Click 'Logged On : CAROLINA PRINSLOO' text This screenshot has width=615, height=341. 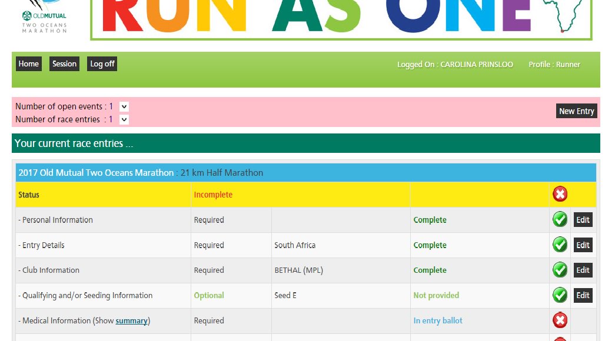pos(455,65)
